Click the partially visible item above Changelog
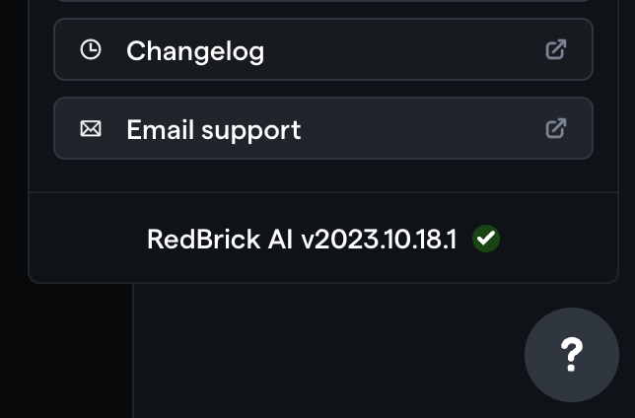Screen dimensions: 635x418 click(323, 1)
